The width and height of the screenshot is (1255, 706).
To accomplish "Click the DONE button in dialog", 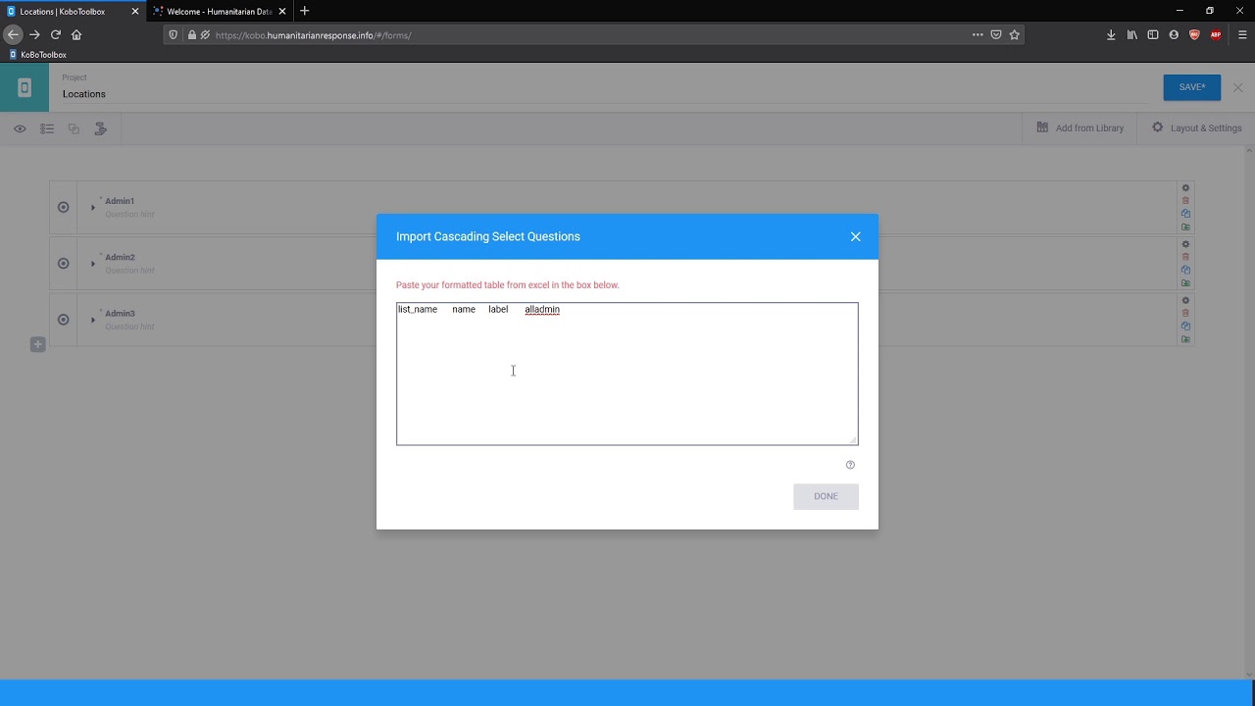I will pos(826,496).
